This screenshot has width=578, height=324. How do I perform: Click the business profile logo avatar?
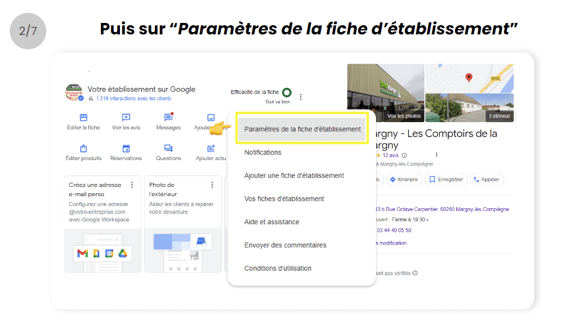(x=74, y=92)
